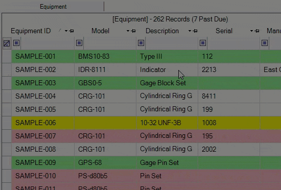Select the yellow SAMPLE-006 row
The height and width of the screenshot is (190, 281).
tap(146, 123)
